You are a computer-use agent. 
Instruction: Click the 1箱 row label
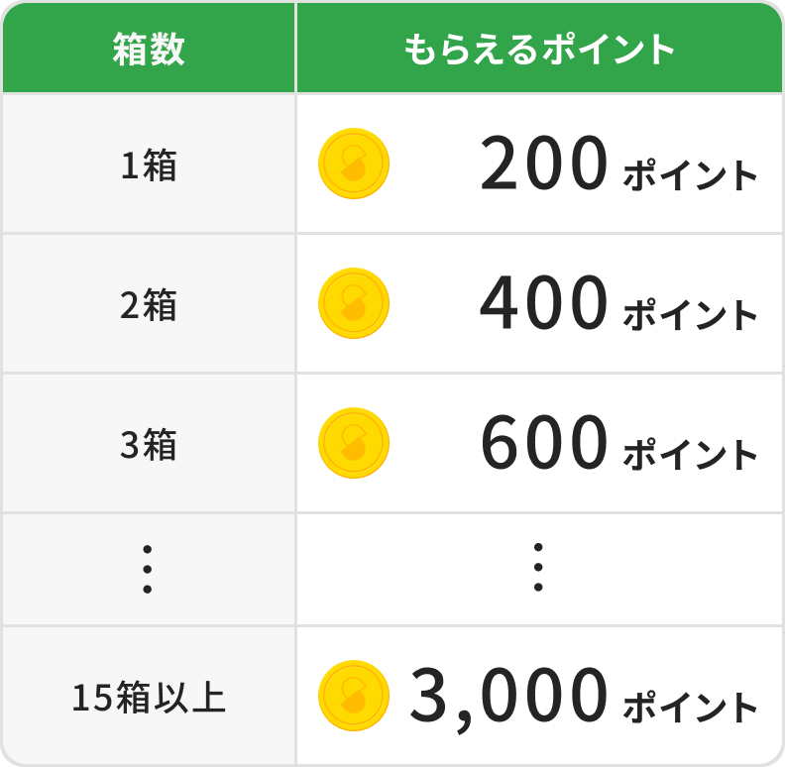coord(149,164)
